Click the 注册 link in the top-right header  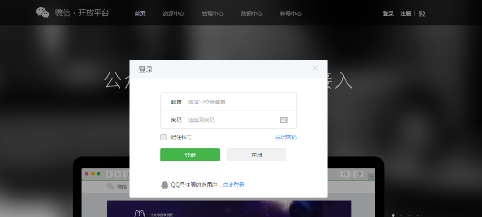pyautogui.click(x=405, y=14)
